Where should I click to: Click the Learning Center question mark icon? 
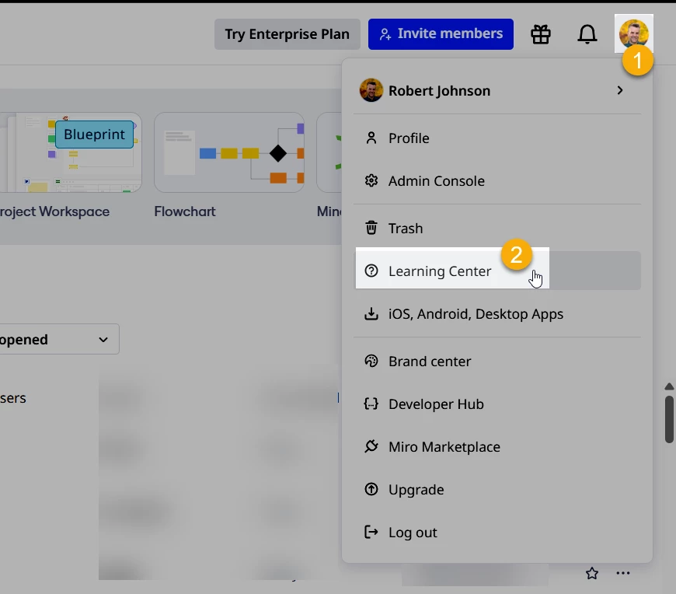(x=371, y=271)
